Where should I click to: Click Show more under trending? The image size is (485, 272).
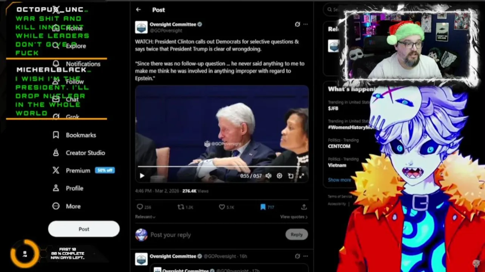pos(339,180)
